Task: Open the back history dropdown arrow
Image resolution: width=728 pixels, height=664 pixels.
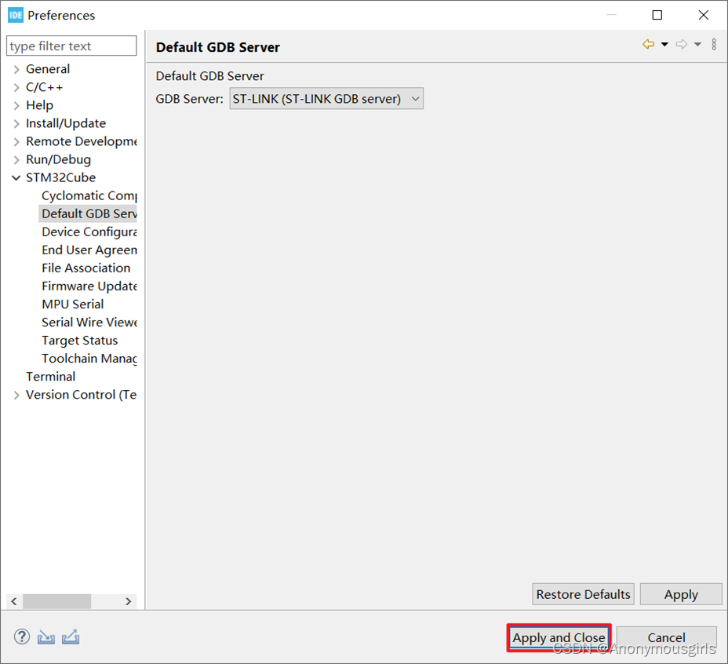Action: click(x=664, y=45)
